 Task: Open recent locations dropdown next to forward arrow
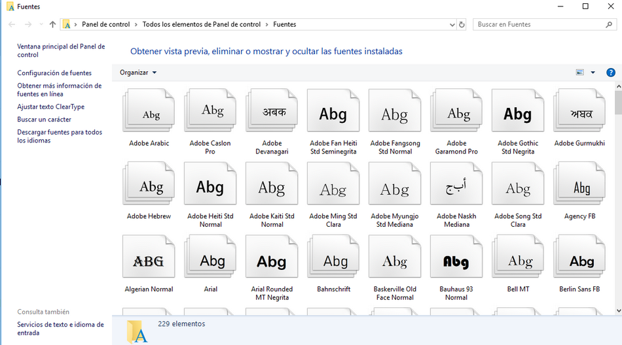[41, 25]
